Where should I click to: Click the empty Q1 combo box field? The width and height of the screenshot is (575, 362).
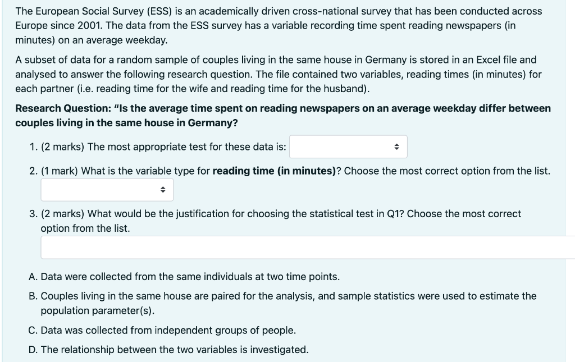click(337, 146)
